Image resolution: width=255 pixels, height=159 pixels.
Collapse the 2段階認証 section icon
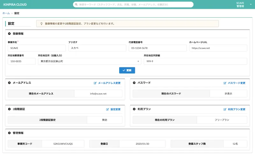pyautogui.click(x=9, y=109)
